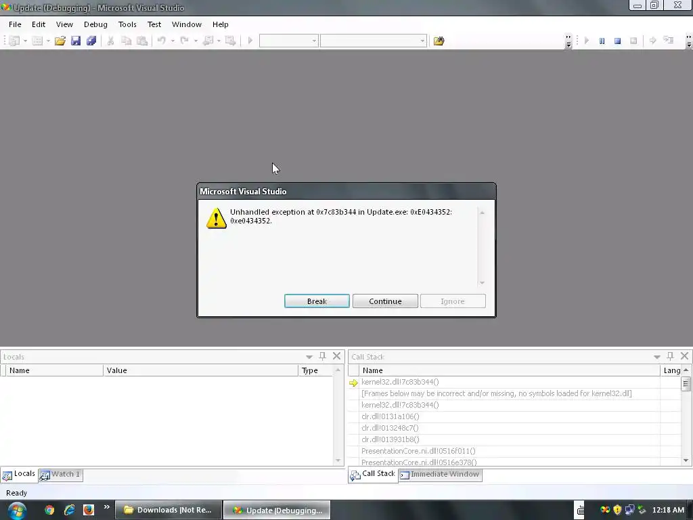
Task: Open Call Stack window position dropdown
Action: [656, 357]
